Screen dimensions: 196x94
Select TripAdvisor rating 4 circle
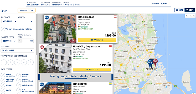coord(24,62)
